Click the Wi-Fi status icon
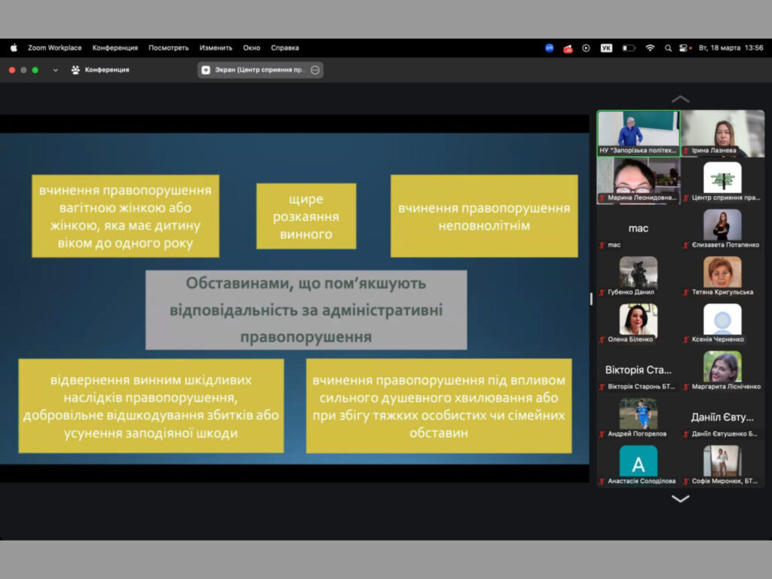Viewport: 772px width, 579px height. pos(650,48)
